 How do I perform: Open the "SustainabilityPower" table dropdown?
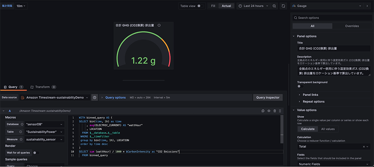(x=45, y=132)
